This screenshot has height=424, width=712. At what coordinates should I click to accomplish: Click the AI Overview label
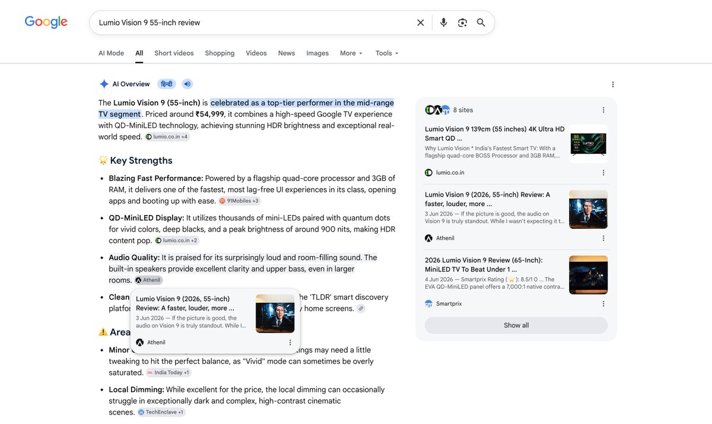coord(131,84)
